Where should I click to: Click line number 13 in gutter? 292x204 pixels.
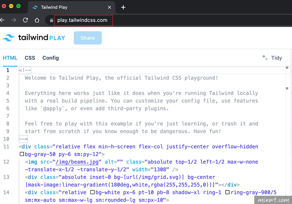point(6,177)
